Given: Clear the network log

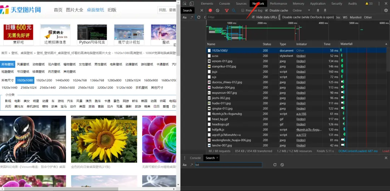Looking at the screenshot, I should pyautogui.click(x=218, y=10).
